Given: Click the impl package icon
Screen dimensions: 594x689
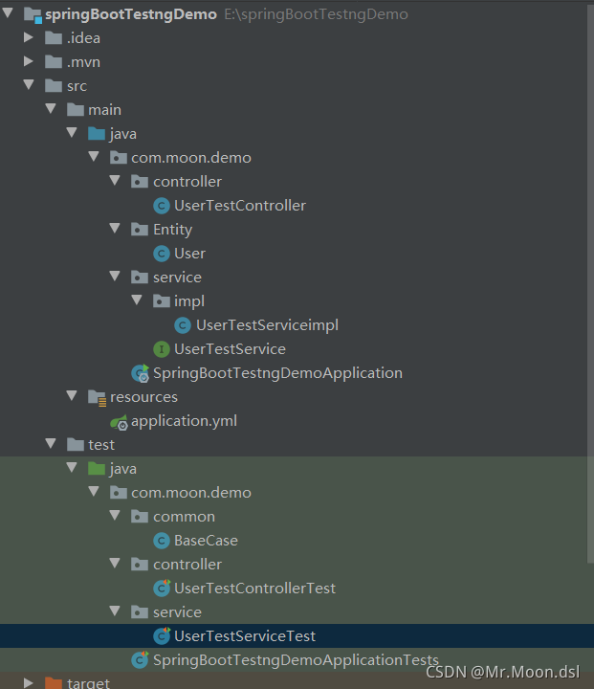Looking at the screenshot, I should pyautogui.click(x=162, y=300).
